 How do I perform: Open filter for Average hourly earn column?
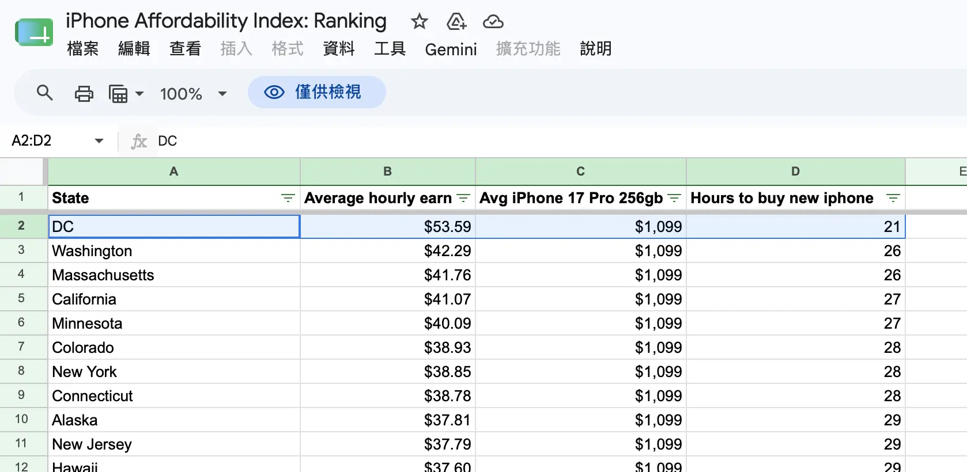coord(463,198)
